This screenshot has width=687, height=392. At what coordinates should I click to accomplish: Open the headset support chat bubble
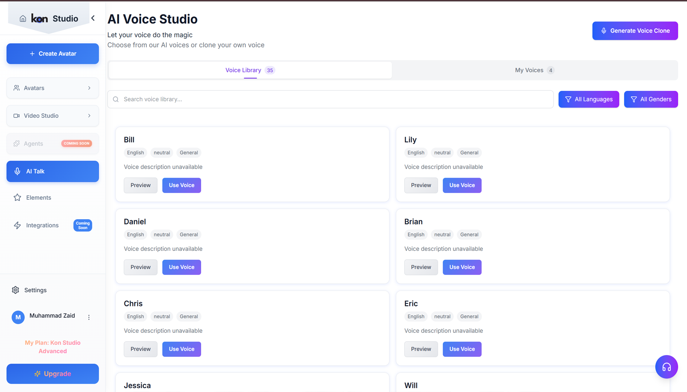(x=666, y=367)
